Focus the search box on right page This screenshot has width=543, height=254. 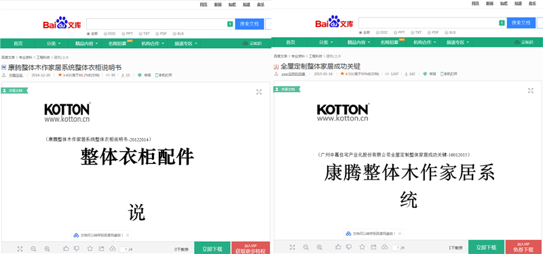(x=432, y=23)
